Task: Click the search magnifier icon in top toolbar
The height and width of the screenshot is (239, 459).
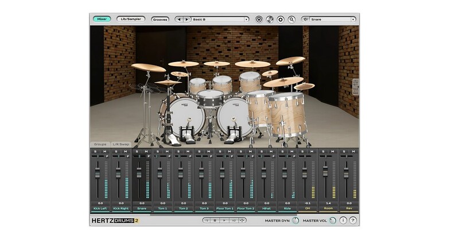Action: [291, 20]
